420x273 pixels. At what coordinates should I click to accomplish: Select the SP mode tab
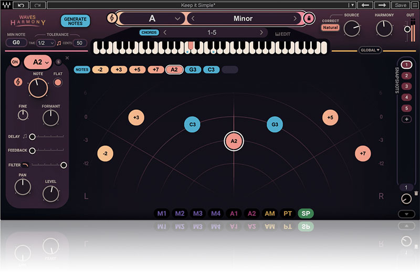click(x=305, y=214)
